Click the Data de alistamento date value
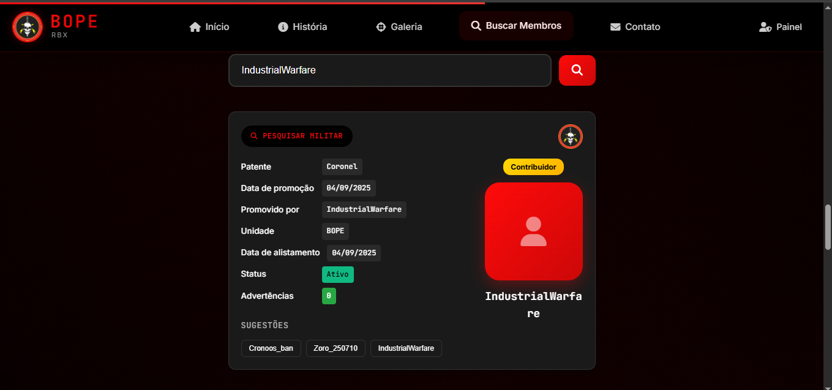The width and height of the screenshot is (832, 390). 354,253
